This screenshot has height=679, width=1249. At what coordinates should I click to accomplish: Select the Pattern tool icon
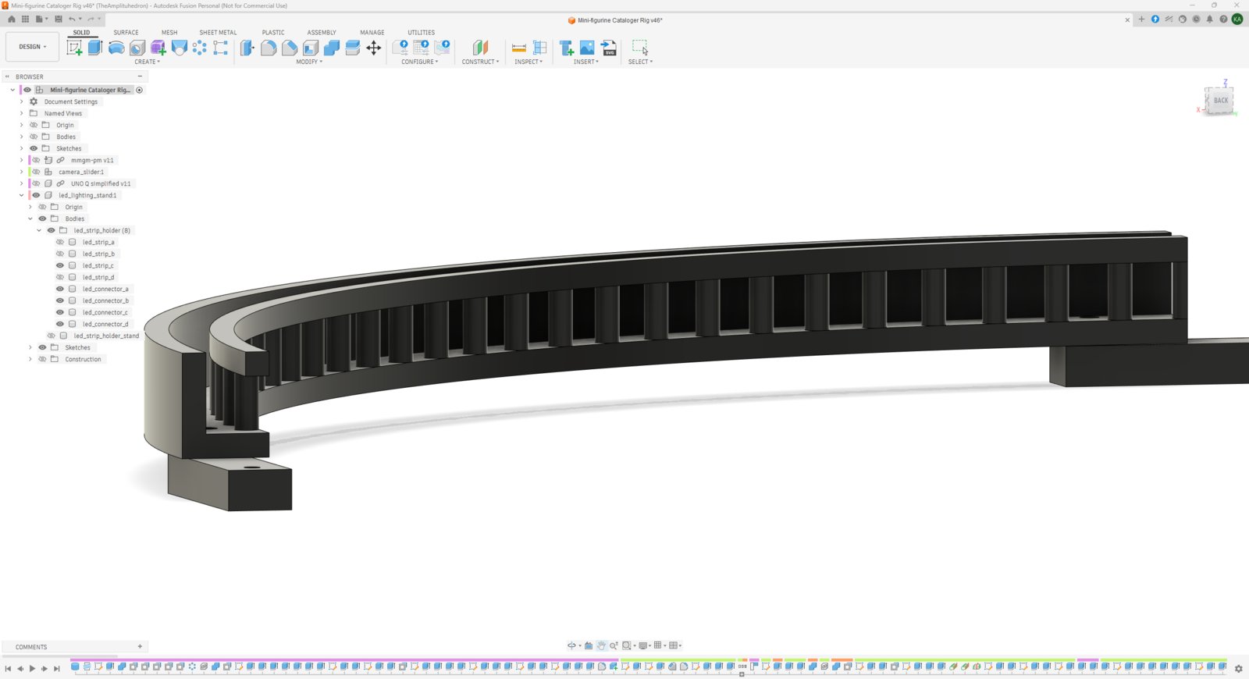click(200, 48)
